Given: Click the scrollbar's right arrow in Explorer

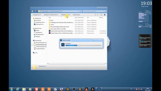Looking at the screenshot, I should coord(106,64).
